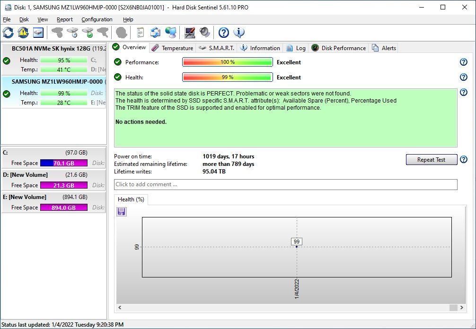The height and width of the screenshot is (329, 476).
Task: Click the add comment text field
Action: 285,184
